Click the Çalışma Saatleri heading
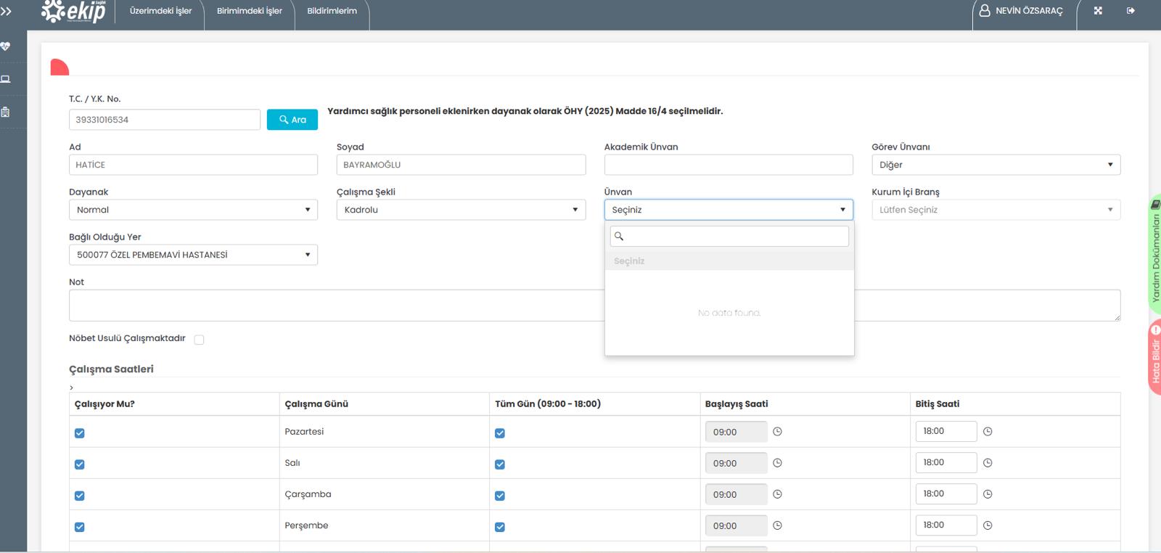1161x553 pixels. [x=111, y=369]
